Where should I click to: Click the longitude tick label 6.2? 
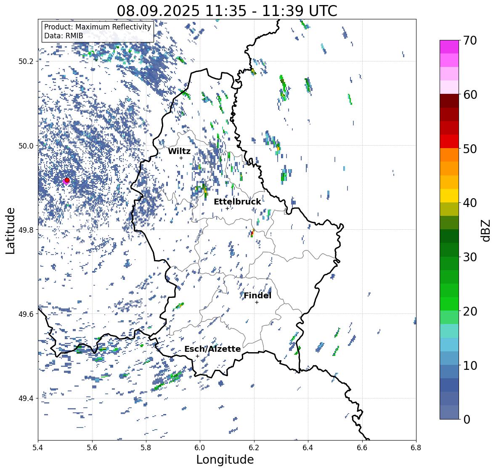click(x=254, y=448)
